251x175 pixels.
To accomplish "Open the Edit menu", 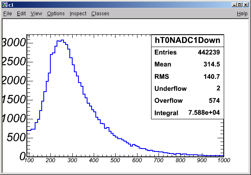I will [x=21, y=14].
